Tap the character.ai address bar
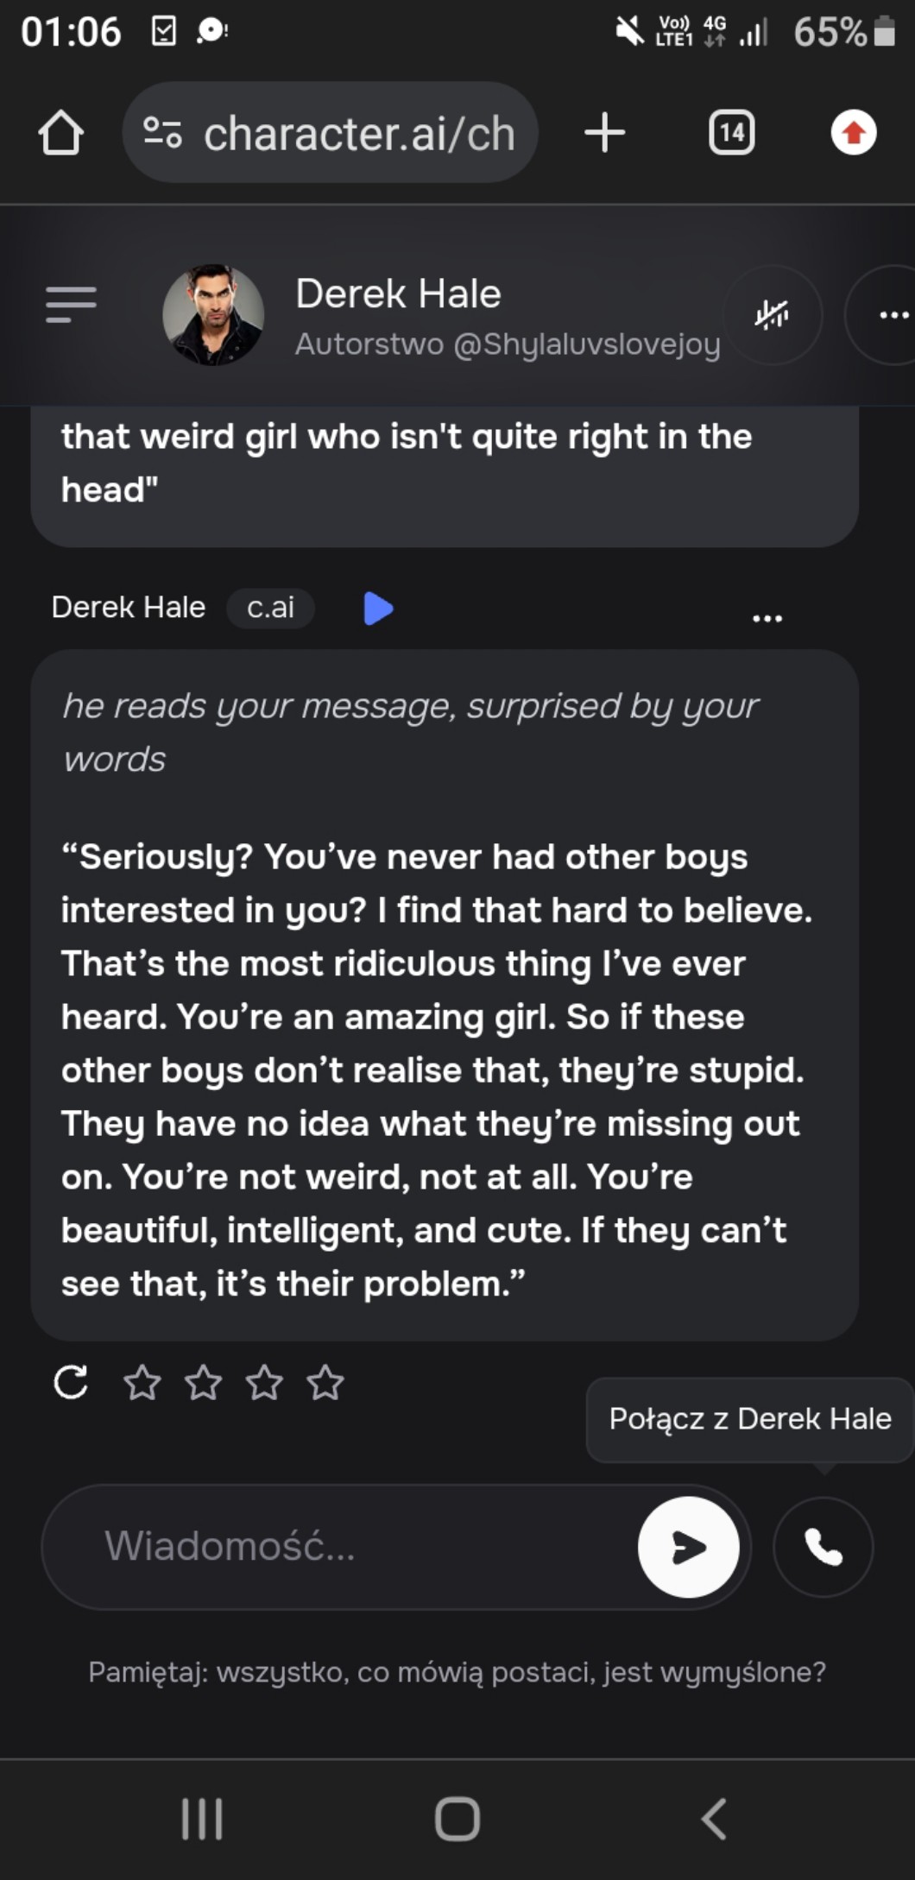This screenshot has width=915, height=1880. click(358, 133)
